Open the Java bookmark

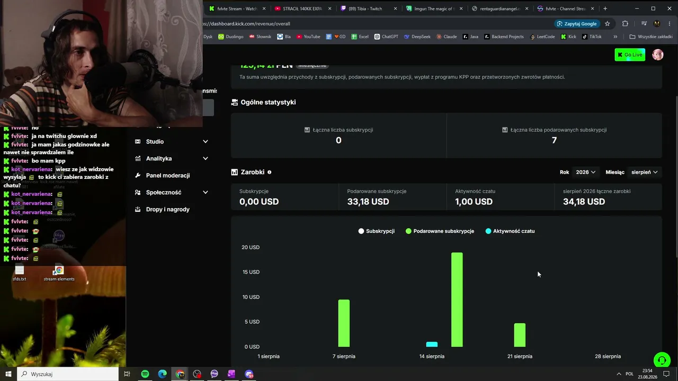pyautogui.click(x=470, y=37)
